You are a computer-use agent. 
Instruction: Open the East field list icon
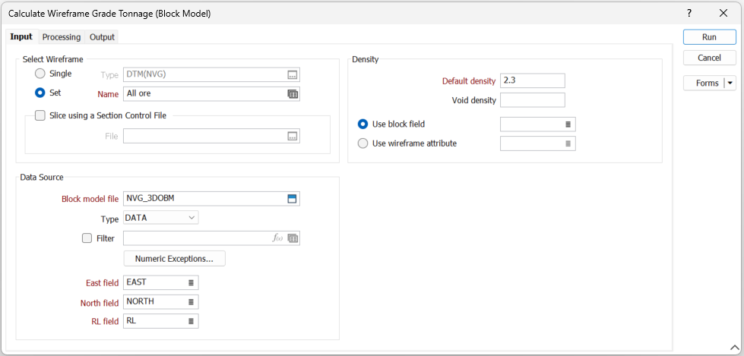[191, 282]
